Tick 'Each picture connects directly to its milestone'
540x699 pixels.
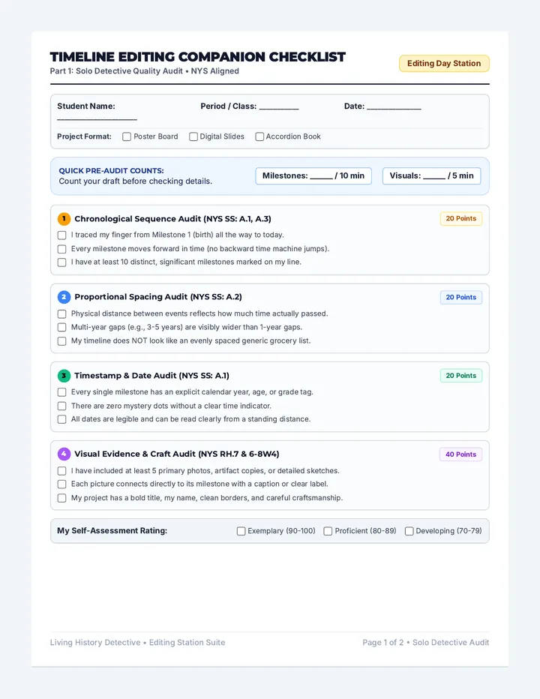pos(62,484)
